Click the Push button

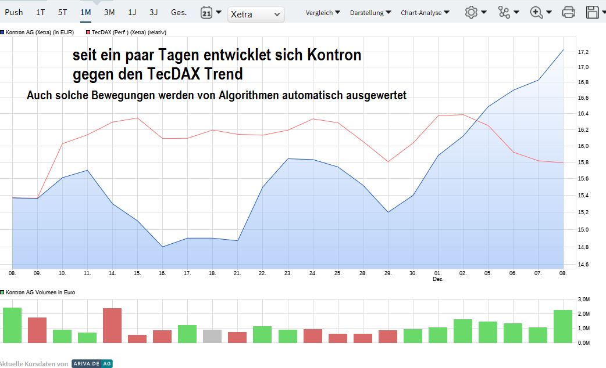(x=14, y=11)
